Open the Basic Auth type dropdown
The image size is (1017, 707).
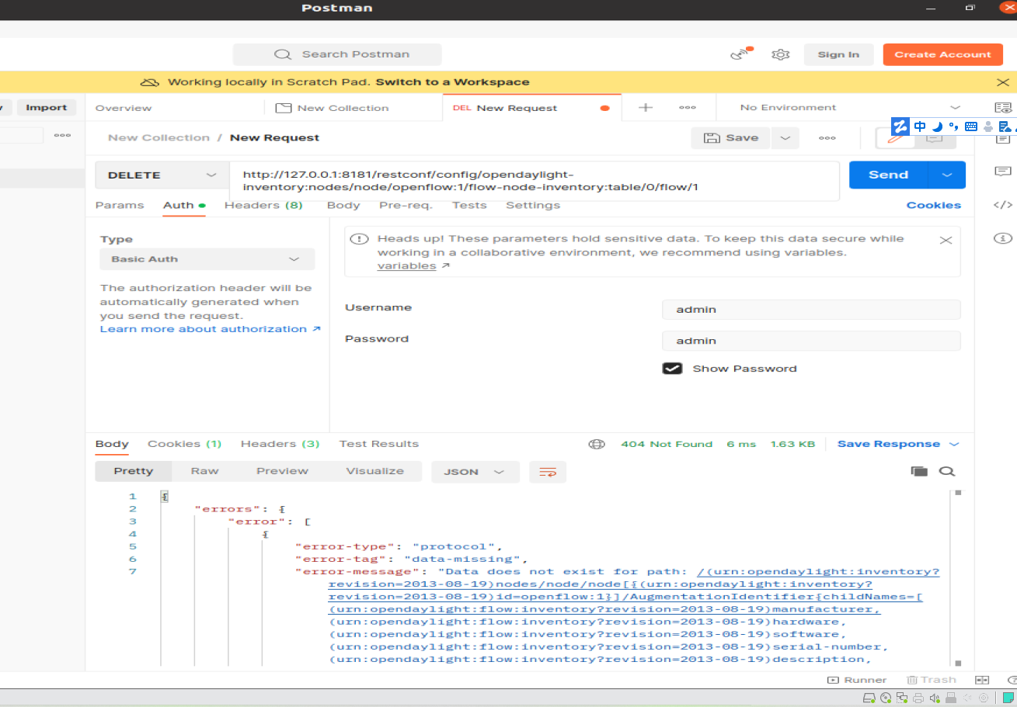pyautogui.click(x=207, y=259)
